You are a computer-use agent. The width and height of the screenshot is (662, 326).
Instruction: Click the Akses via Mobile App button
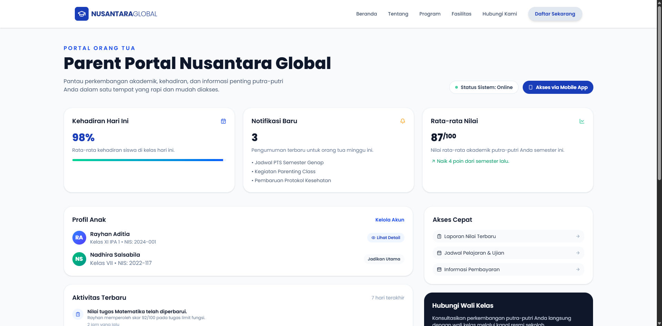[x=558, y=87]
